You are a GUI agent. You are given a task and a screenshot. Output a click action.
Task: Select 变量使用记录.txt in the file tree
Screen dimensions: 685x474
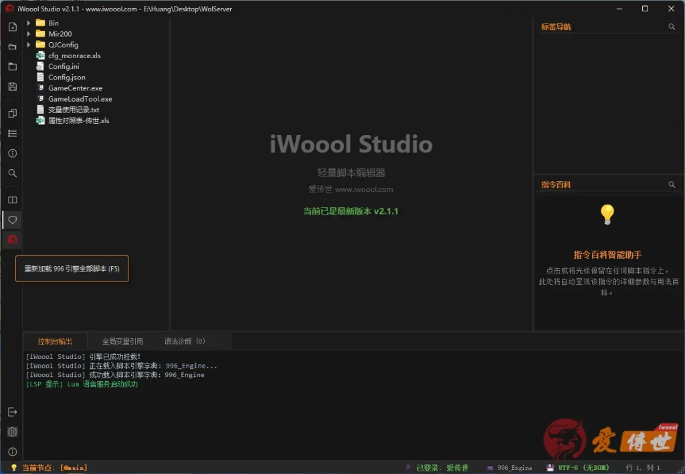coord(74,110)
